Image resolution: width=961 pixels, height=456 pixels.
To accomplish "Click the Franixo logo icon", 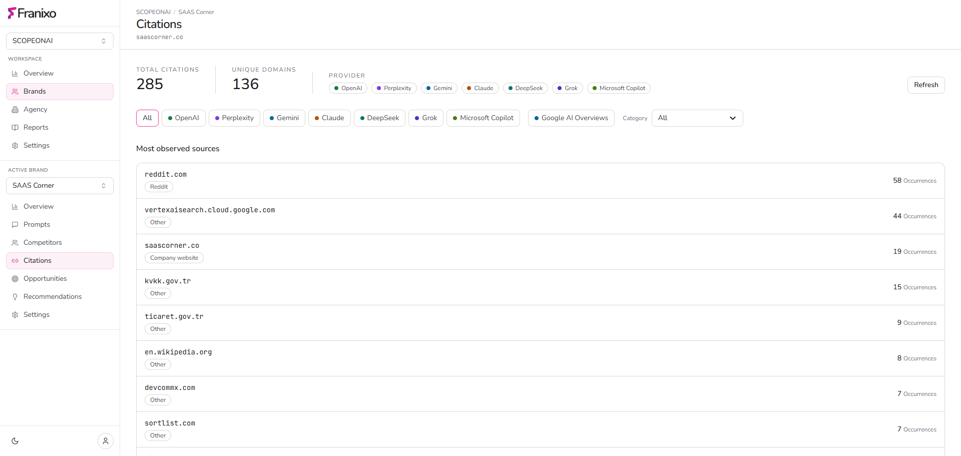I will point(12,13).
